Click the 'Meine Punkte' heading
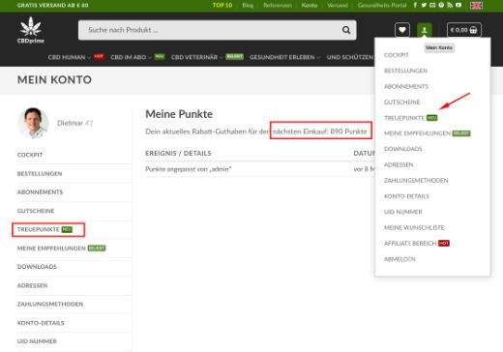Screen dimensions: 503x352 (x=179, y=114)
